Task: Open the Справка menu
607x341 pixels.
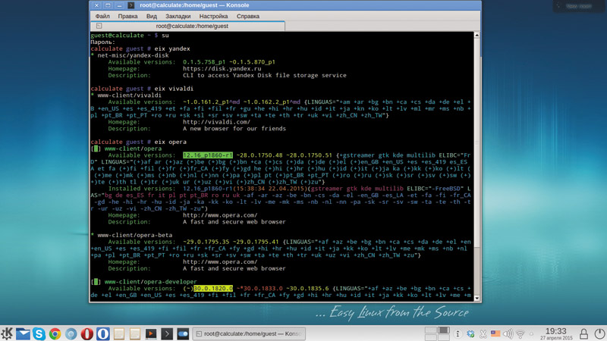Action: click(248, 16)
